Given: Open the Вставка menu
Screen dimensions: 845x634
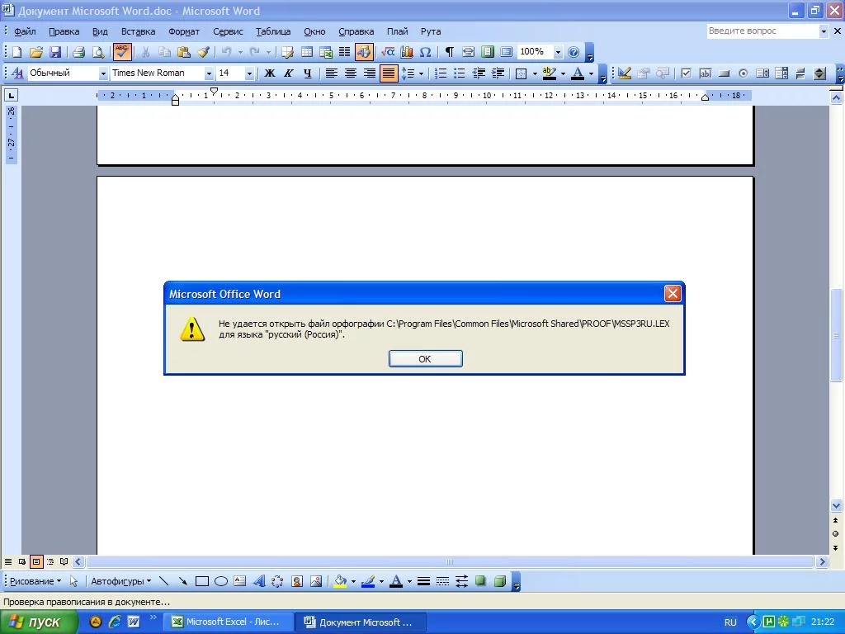Looking at the screenshot, I should [x=138, y=31].
